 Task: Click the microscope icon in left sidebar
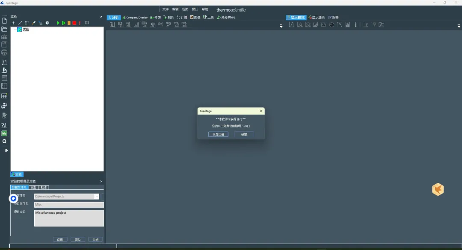tap(4, 70)
